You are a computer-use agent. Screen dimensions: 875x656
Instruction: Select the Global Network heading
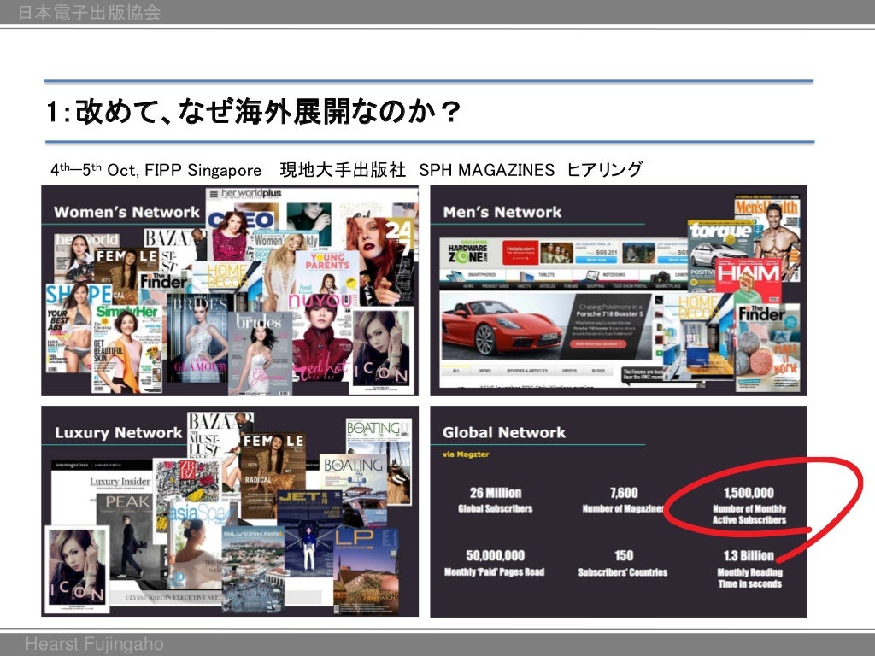click(504, 433)
